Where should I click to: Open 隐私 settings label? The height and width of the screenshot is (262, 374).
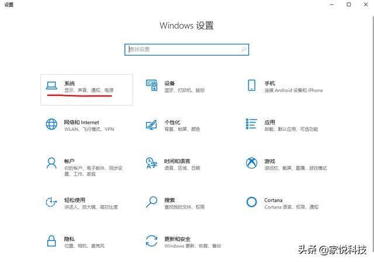(x=70, y=239)
